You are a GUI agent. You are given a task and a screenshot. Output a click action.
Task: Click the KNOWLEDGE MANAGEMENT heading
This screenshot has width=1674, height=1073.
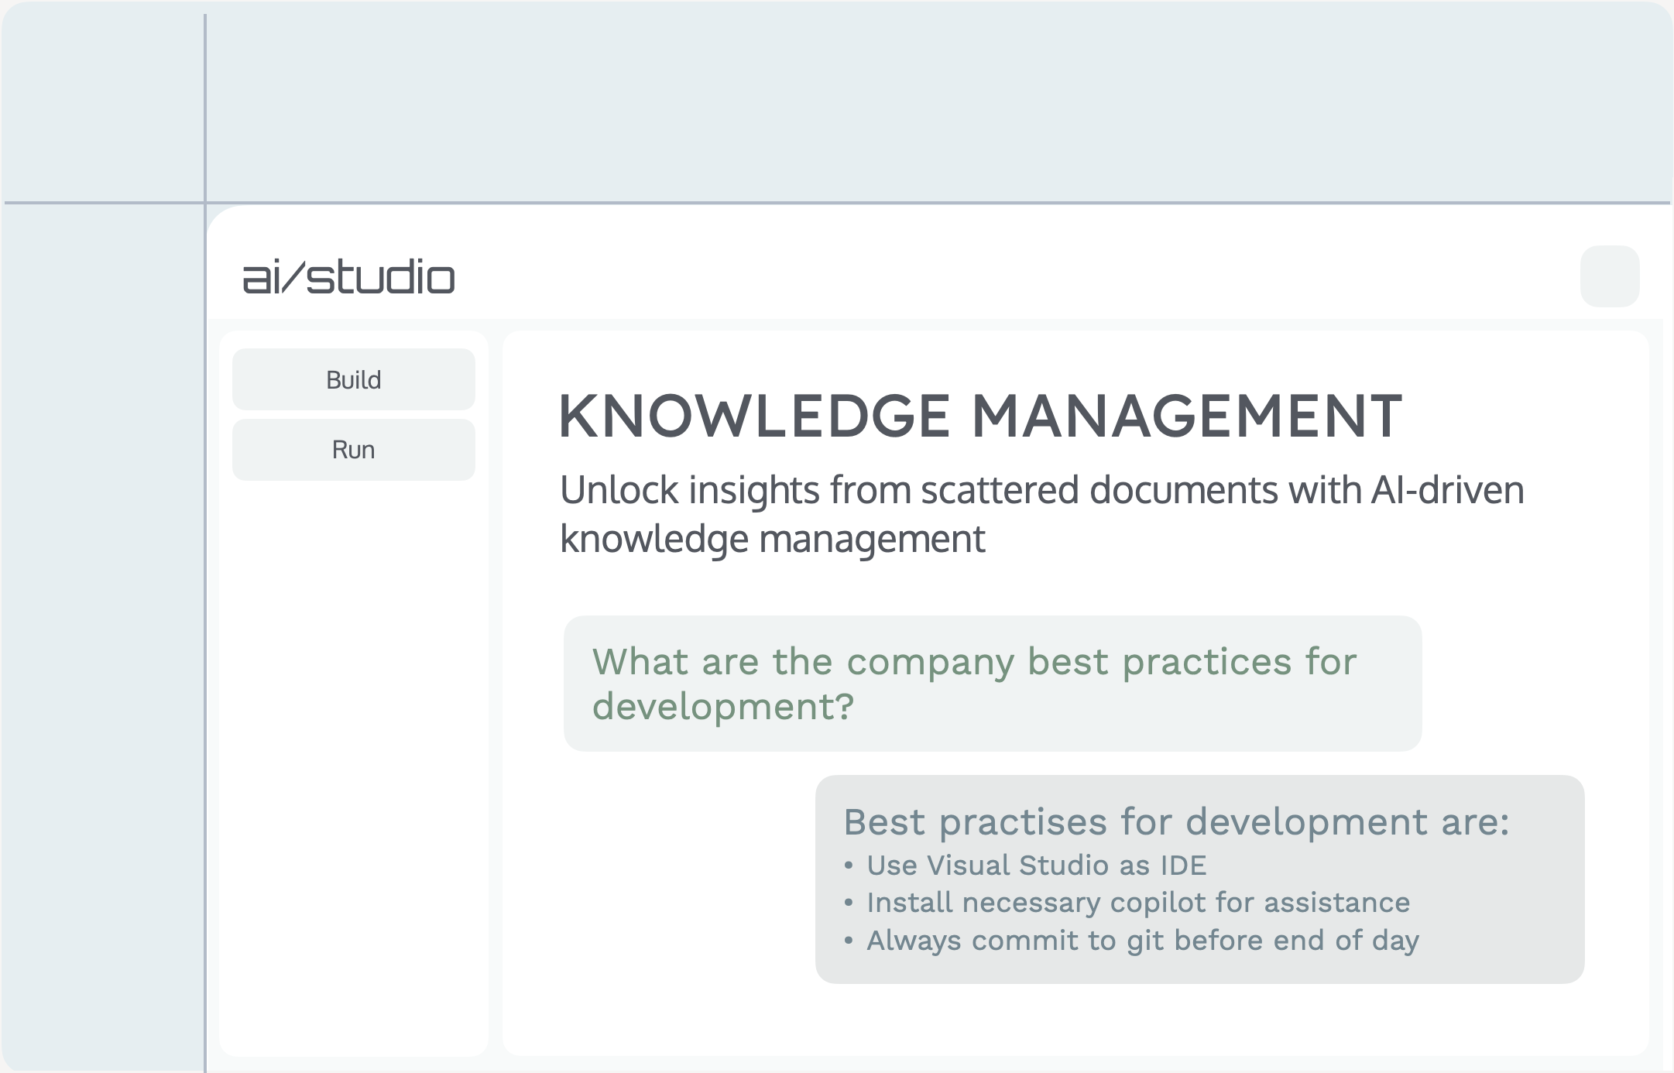(x=979, y=417)
